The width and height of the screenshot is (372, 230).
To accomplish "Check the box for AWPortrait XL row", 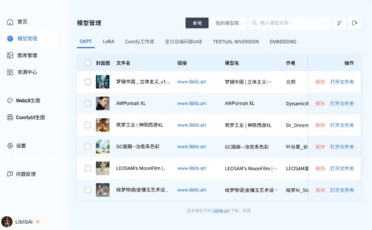I will pos(88,103).
